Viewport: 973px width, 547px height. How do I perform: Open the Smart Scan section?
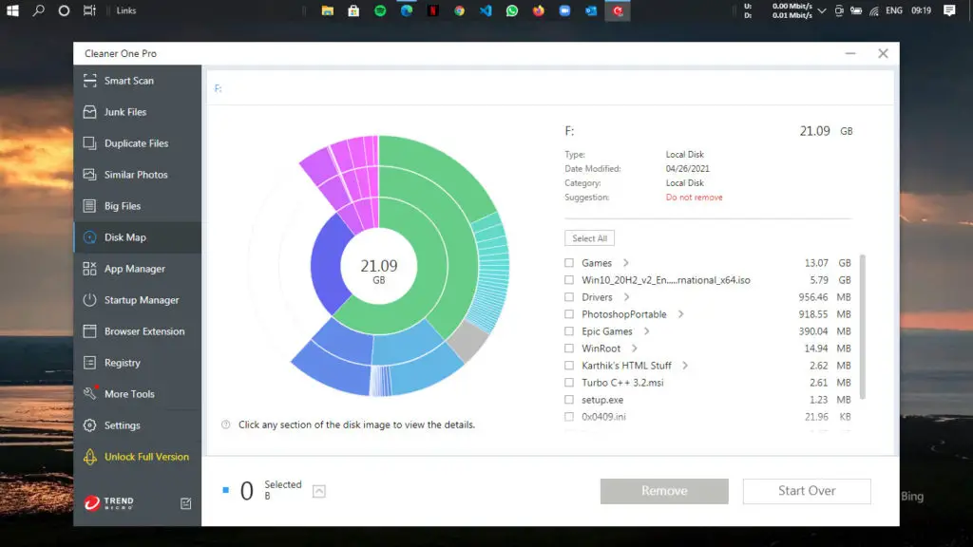(x=137, y=81)
